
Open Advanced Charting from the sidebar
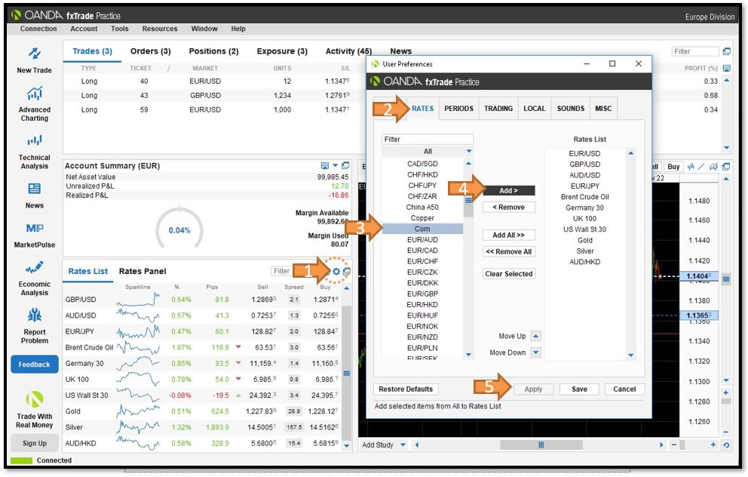pyautogui.click(x=35, y=93)
